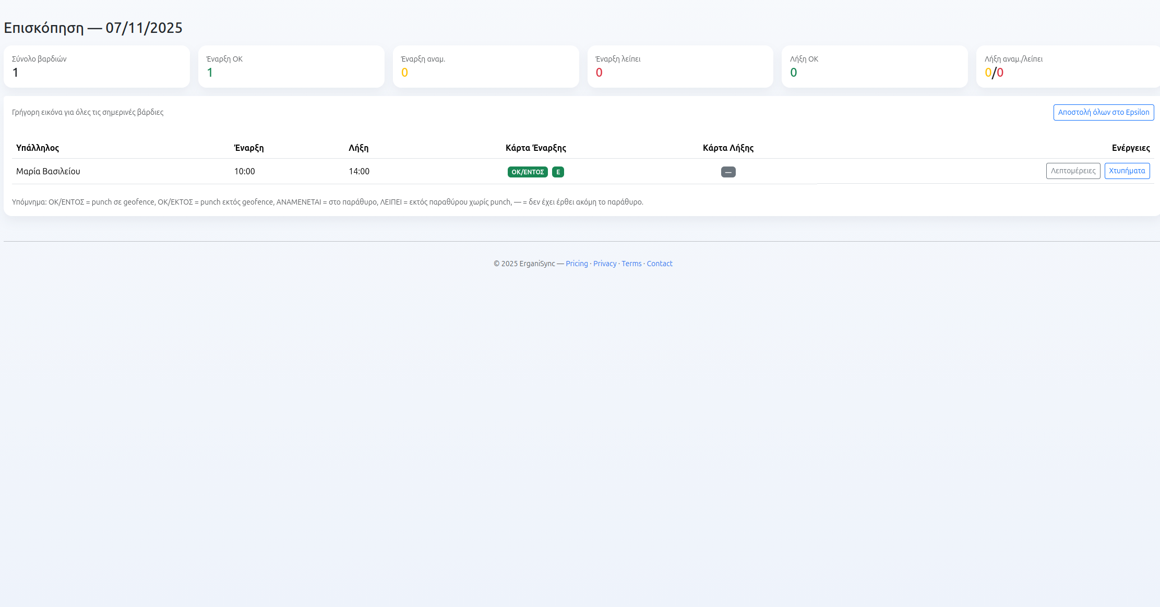Click the Λήξη αναμ./λείπει summary card
Screen dimensions: 1160x607
point(1067,66)
